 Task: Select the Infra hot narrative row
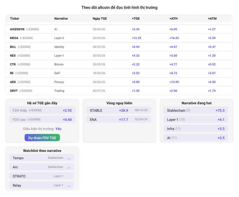[x=196, y=128]
